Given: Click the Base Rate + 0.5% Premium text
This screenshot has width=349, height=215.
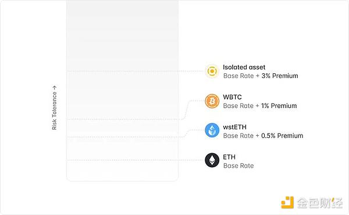Looking at the screenshot, I should [263, 136].
